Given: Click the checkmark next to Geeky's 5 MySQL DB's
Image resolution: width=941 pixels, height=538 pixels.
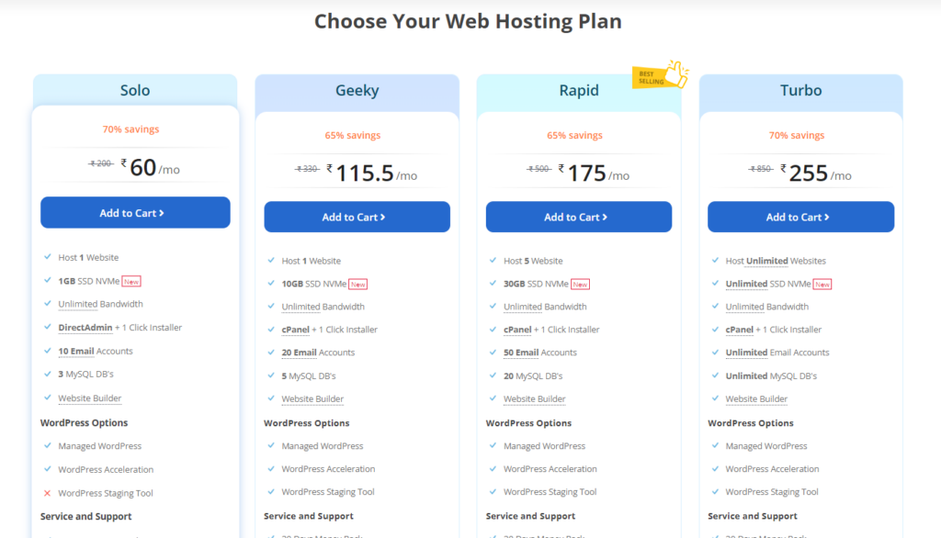Looking at the screenshot, I should tap(271, 375).
